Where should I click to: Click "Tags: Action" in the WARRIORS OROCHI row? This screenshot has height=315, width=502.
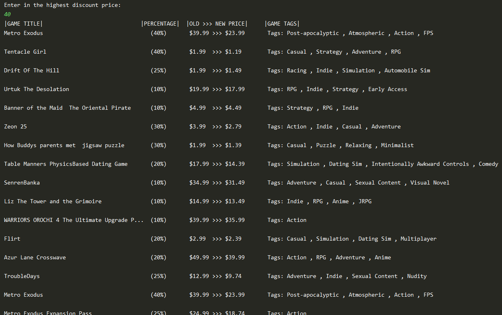287,220
